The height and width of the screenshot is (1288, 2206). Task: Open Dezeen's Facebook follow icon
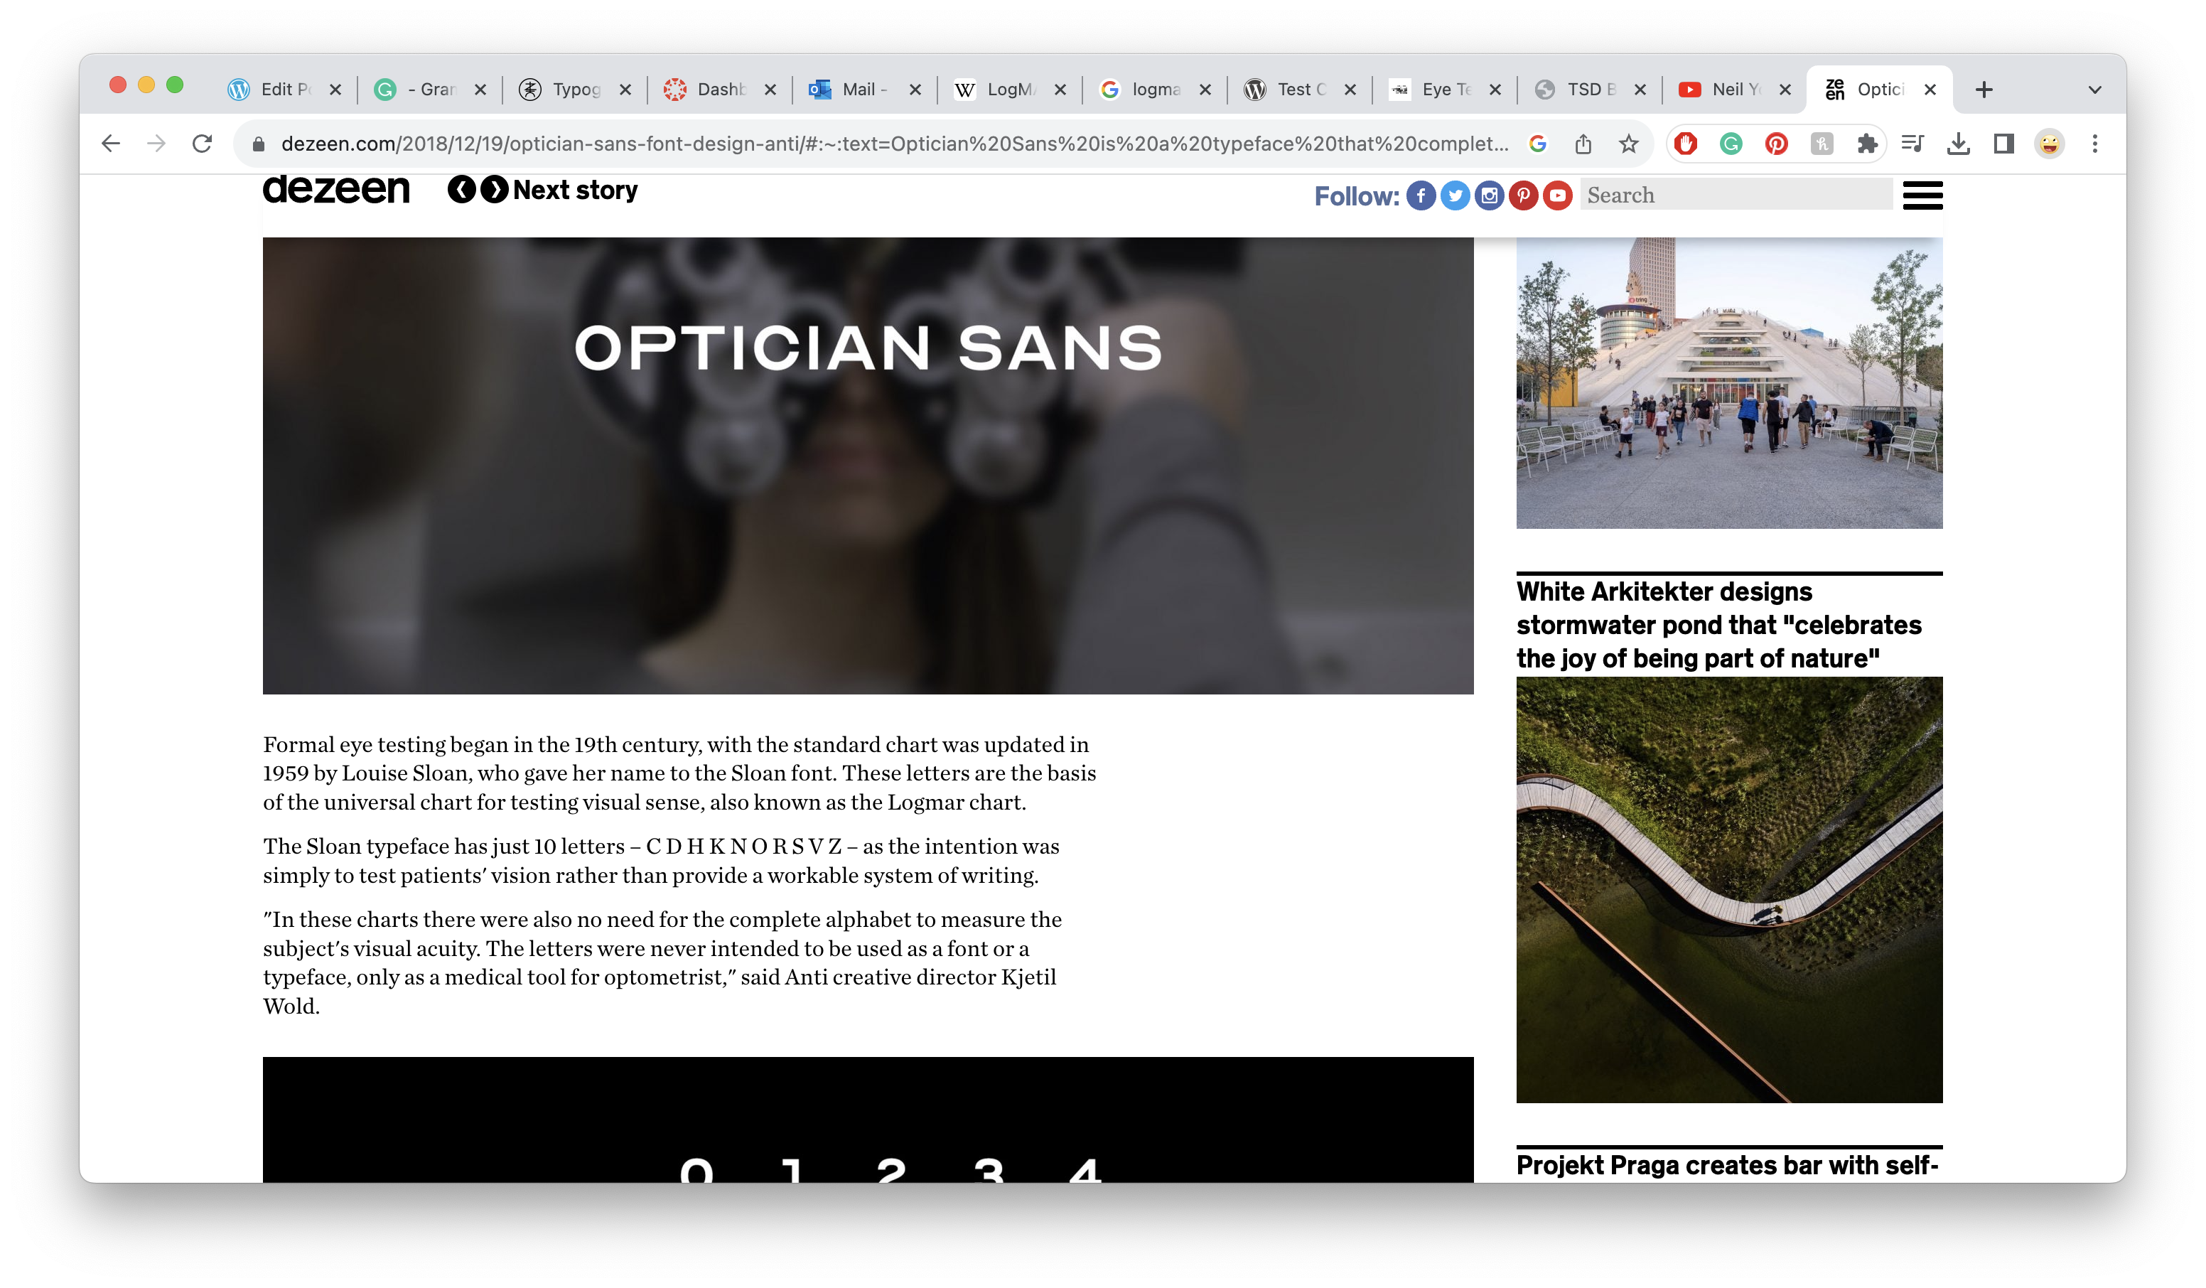pyautogui.click(x=1420, y=195)
